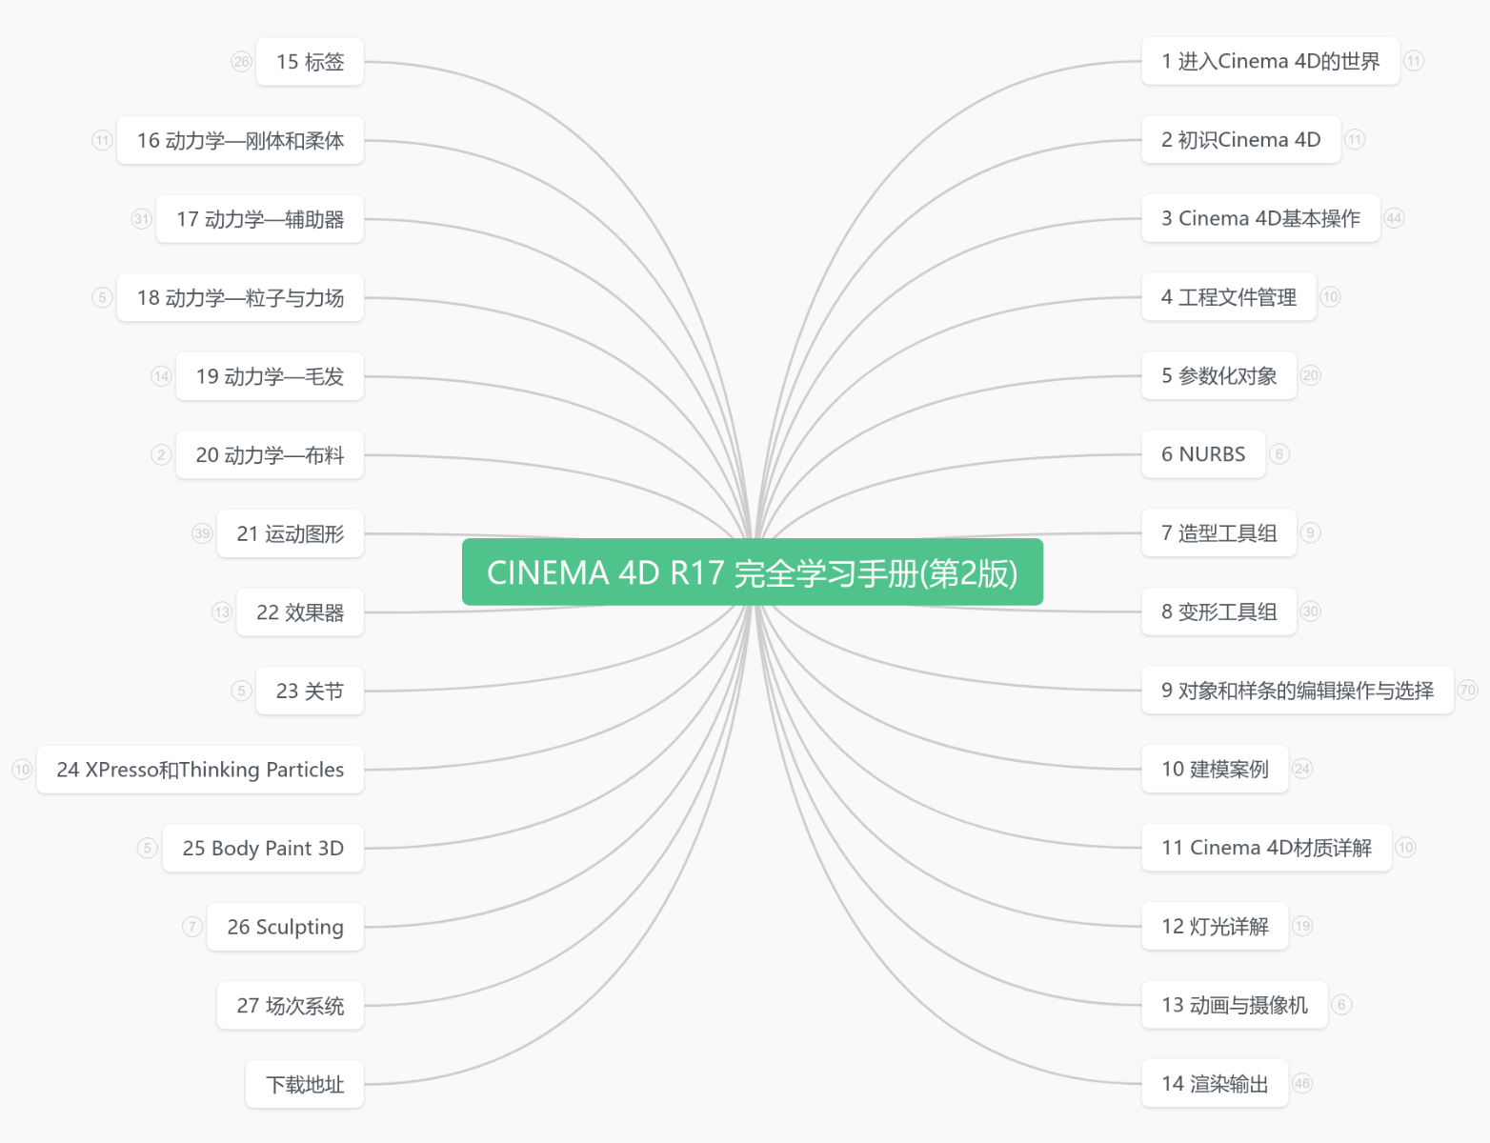Expand the 70 badge of chapter 9 node

(x=1467, y=690)
